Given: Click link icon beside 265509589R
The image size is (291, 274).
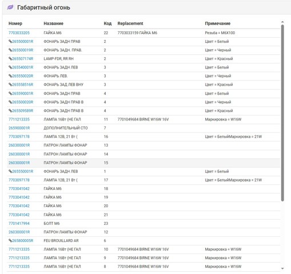Looking at the screenshot, I should 10,111.
